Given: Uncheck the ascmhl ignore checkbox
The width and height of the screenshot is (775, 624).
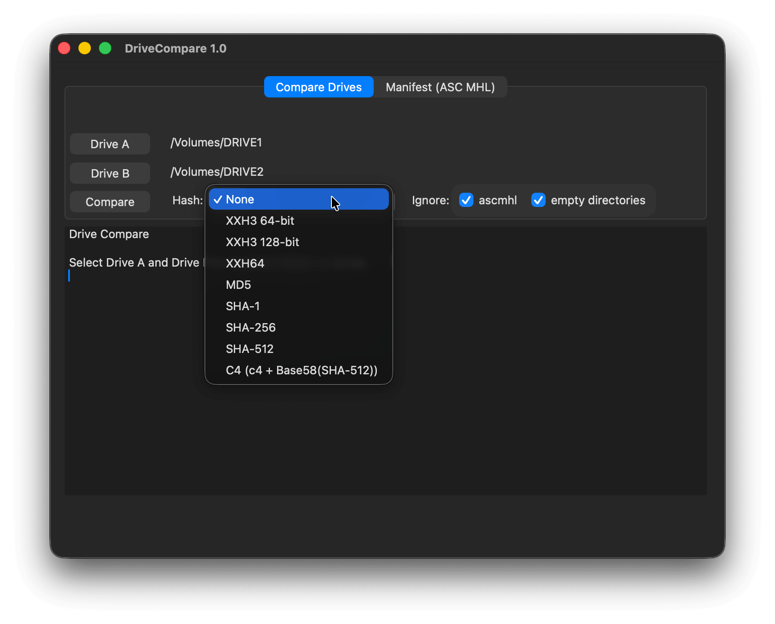Looking at the screenshot, I should click(466, 200).
